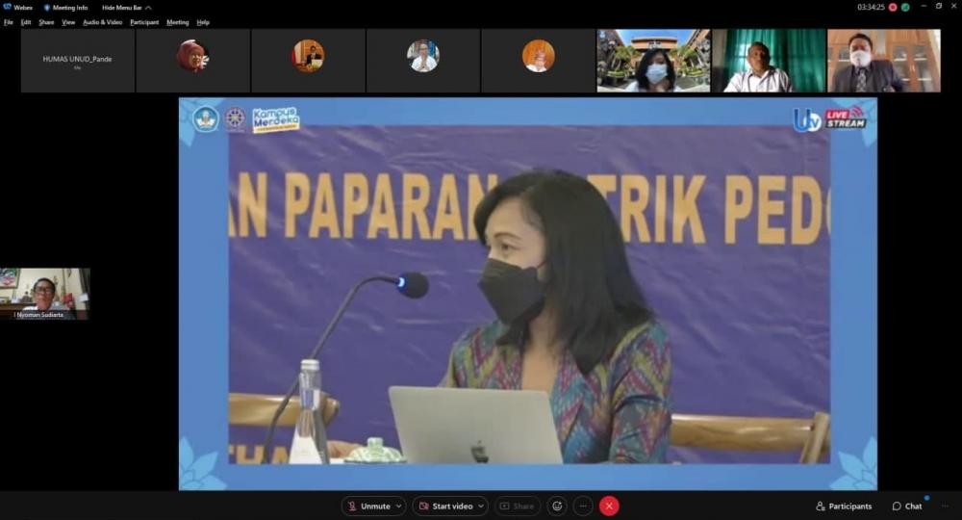962x520 pixels.
Task: Expand the audio options arrow beside Unmute
Action: point(399,506)
